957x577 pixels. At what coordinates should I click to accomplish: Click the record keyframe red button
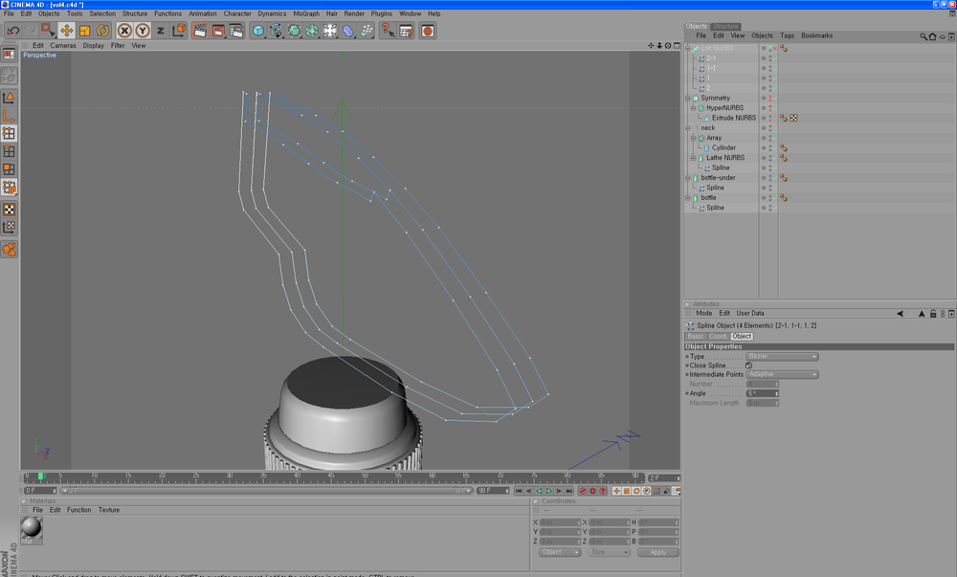[x=583, y=490]
